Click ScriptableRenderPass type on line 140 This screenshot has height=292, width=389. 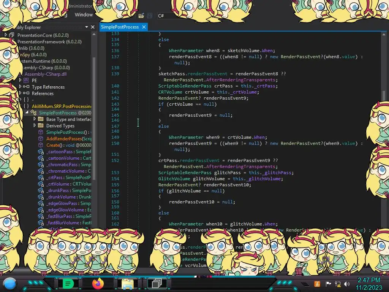coord(185,86)
